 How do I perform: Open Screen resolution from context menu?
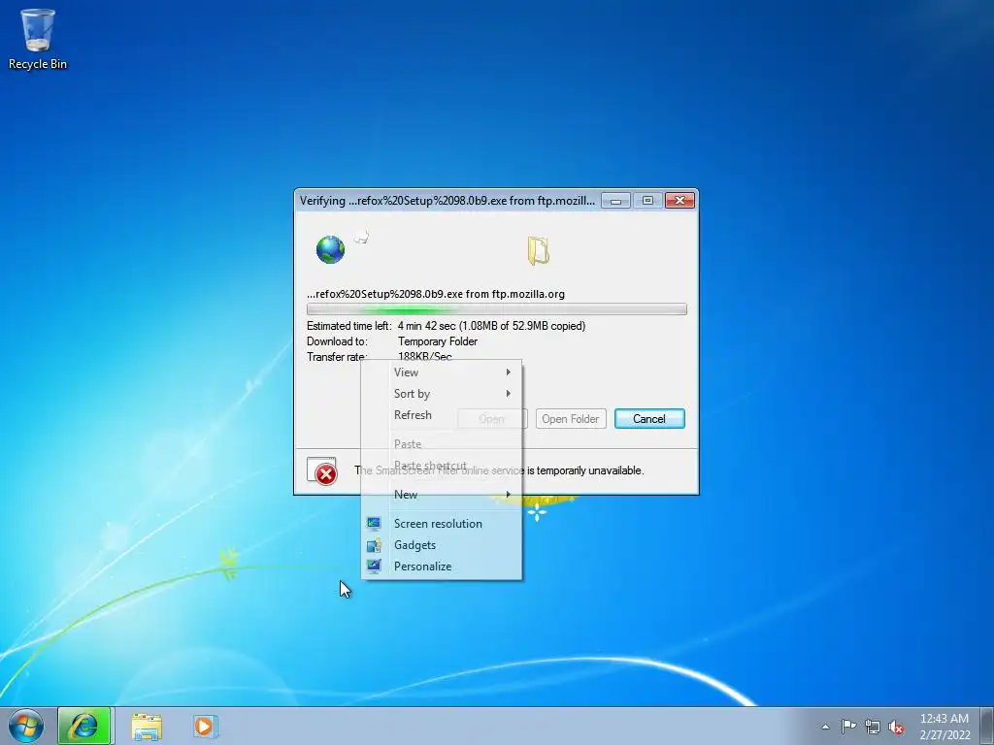point(442,524)
